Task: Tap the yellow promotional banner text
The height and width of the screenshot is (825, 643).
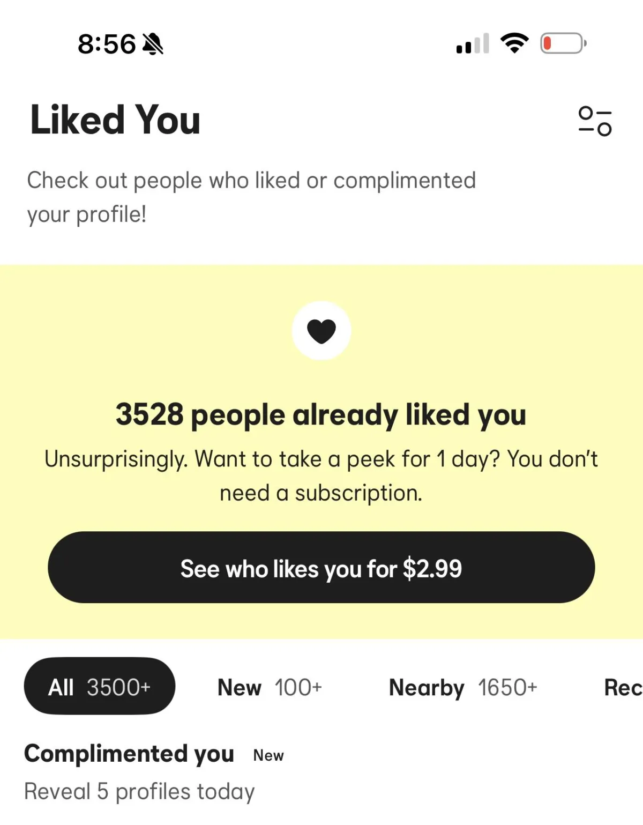Action: 321,476
